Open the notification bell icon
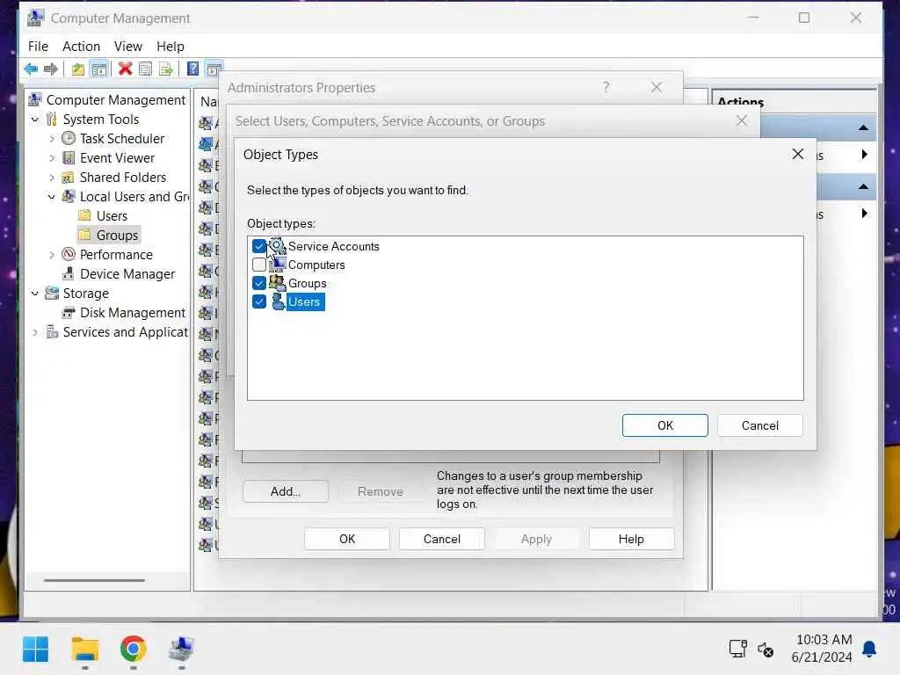 (x=869, y=649)
